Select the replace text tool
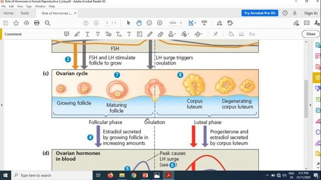Screen dimensions: 321x180 click(108, 34)
